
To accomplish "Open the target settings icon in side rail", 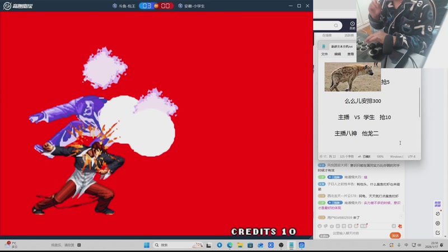I will coord(437,223).
